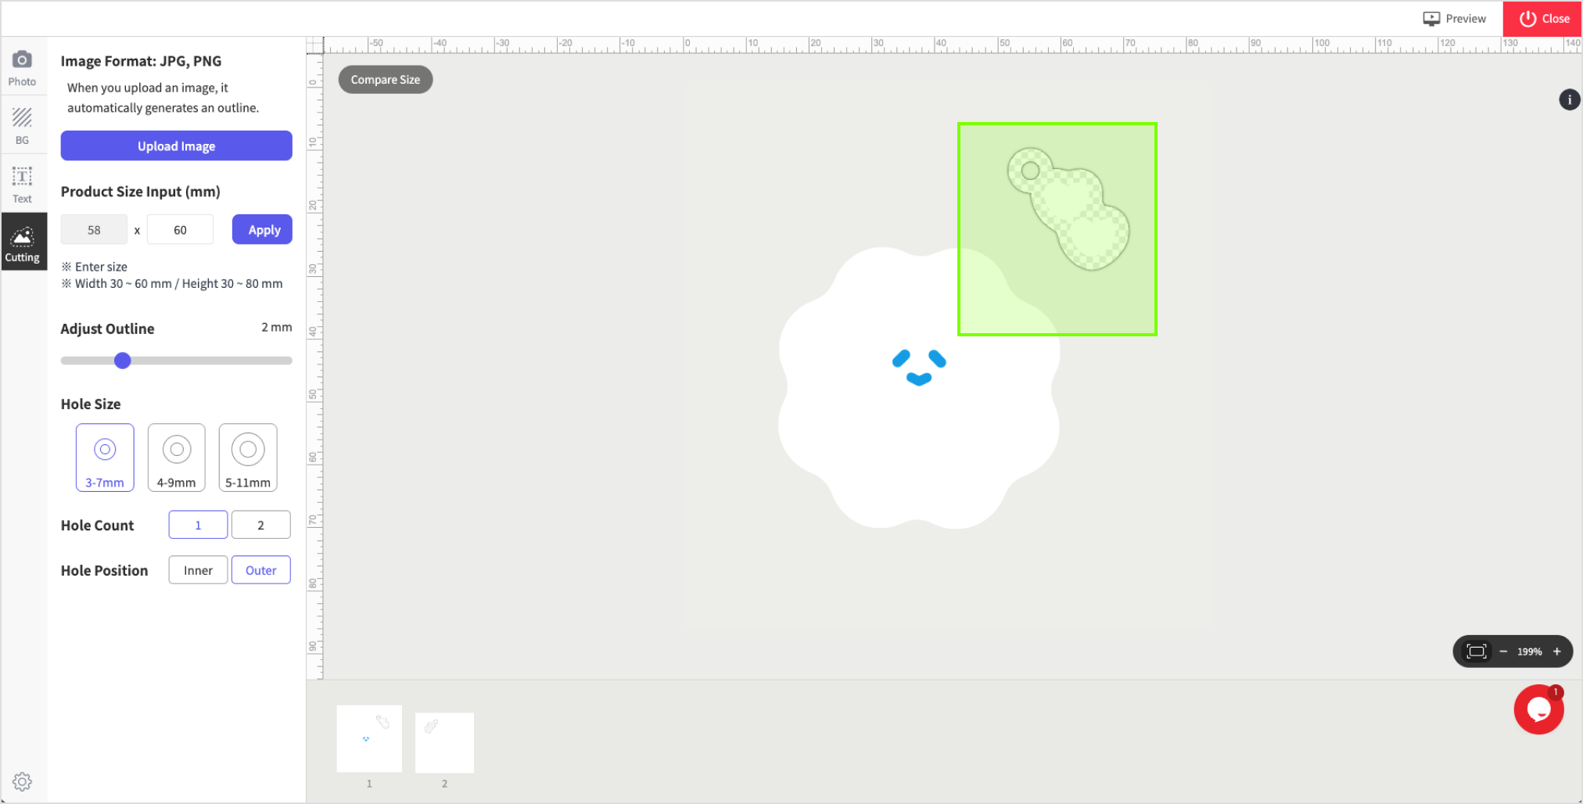
Task: Zoom in with the plus icon
Action: tap(1556, 651)
